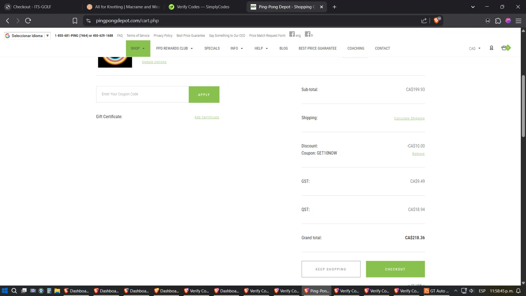Close the Ping-Pong Depot tab
526x296 pixels.
click(322, 7)
